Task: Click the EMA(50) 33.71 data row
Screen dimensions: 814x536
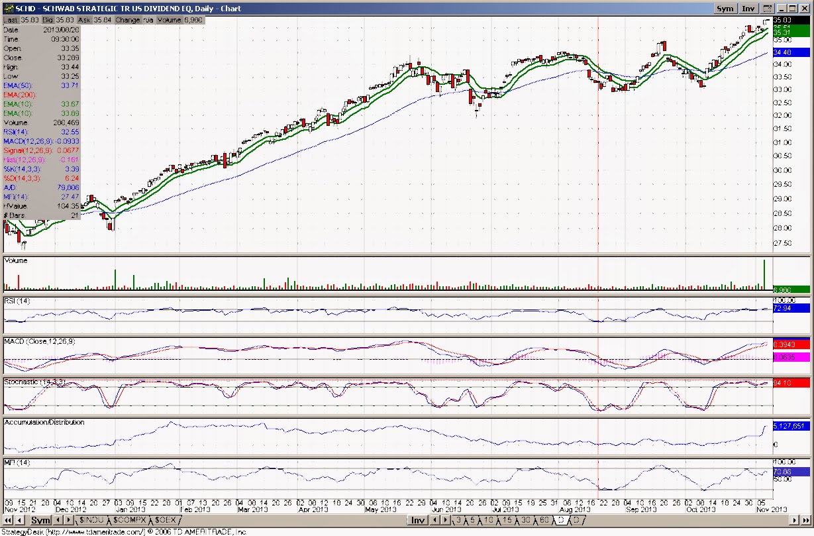Action: coord(41,85)
